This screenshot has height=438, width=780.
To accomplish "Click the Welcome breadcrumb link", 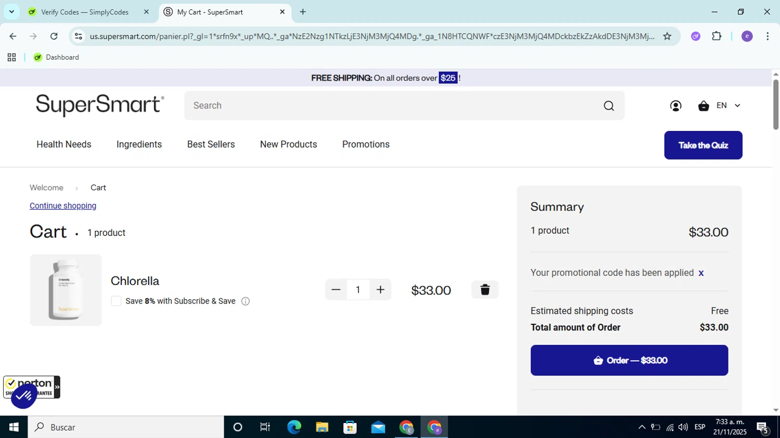I will coord(46,188).
